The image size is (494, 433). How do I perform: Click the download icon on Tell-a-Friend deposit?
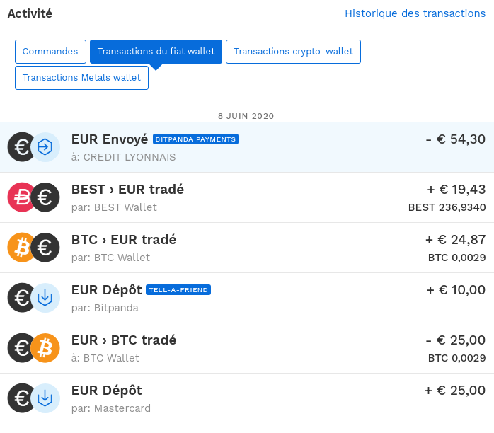click(x=45, y=298)
